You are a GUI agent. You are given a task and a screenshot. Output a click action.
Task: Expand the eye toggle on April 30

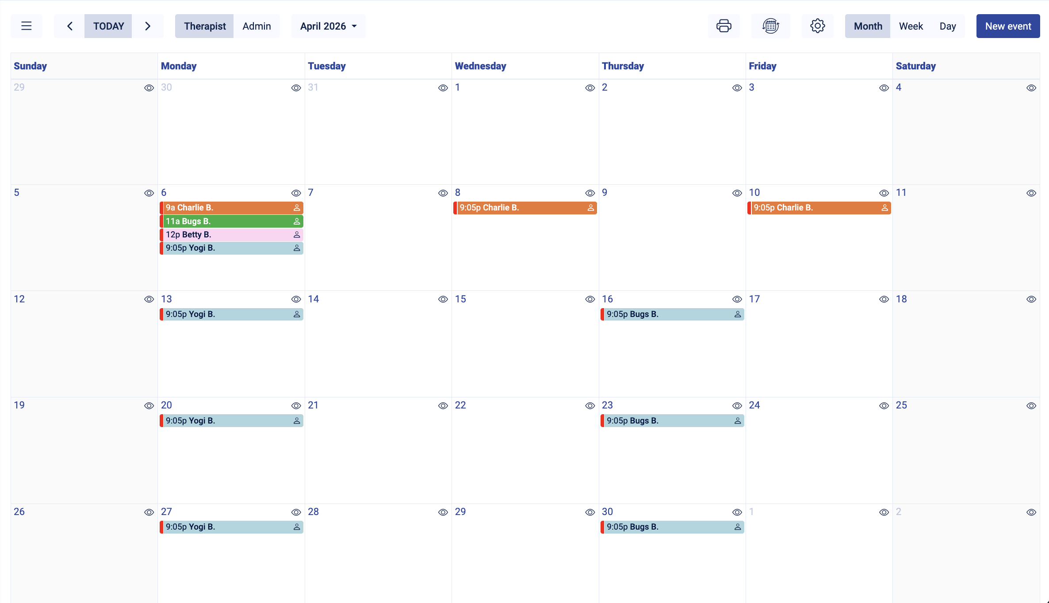pyautogui.click(x=737, y=512)
